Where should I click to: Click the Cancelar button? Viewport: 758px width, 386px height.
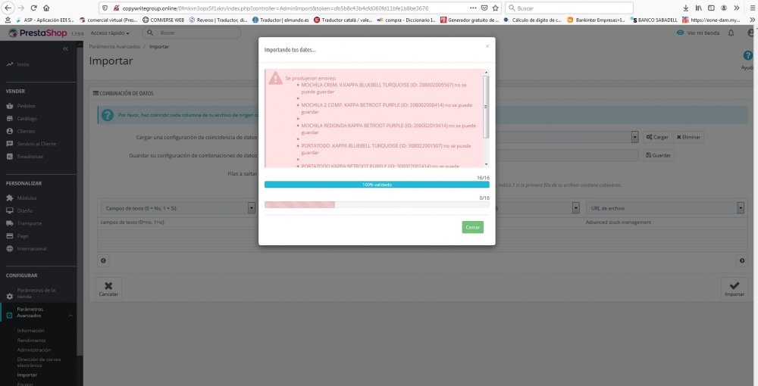click(x=108, y=289)
